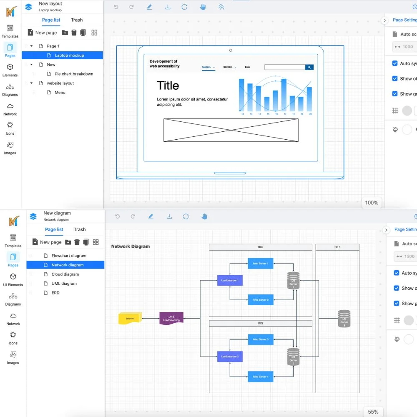The width and height of the screenshot is (417, 417).
Task: Pick background fill white swatch in top window
Action: [x=407, y=130]
